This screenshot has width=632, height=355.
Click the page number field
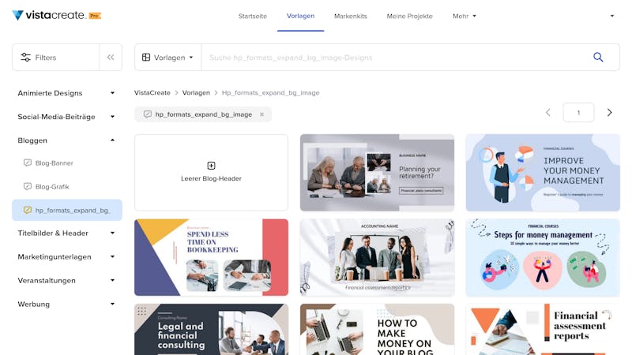(578, 112)
